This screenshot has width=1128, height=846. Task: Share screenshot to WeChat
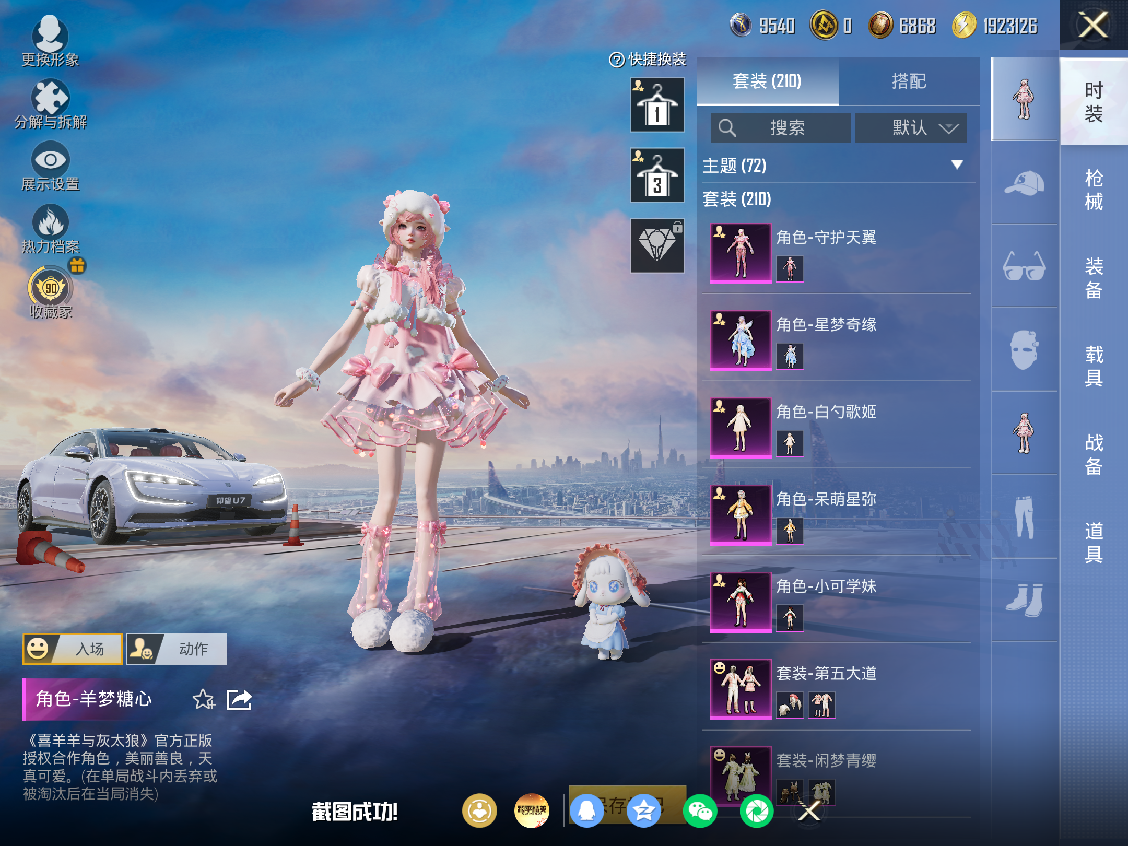coord(700,811)
